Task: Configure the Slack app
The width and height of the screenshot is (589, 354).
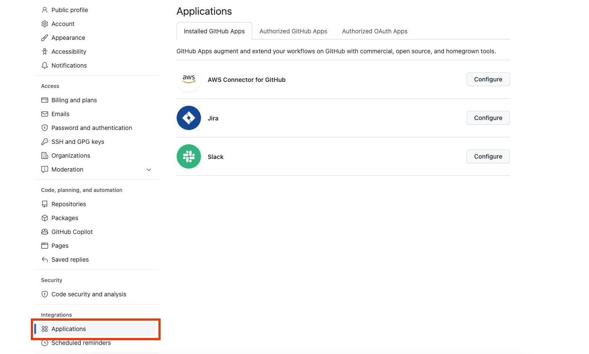Action: [x=488, y=156]
